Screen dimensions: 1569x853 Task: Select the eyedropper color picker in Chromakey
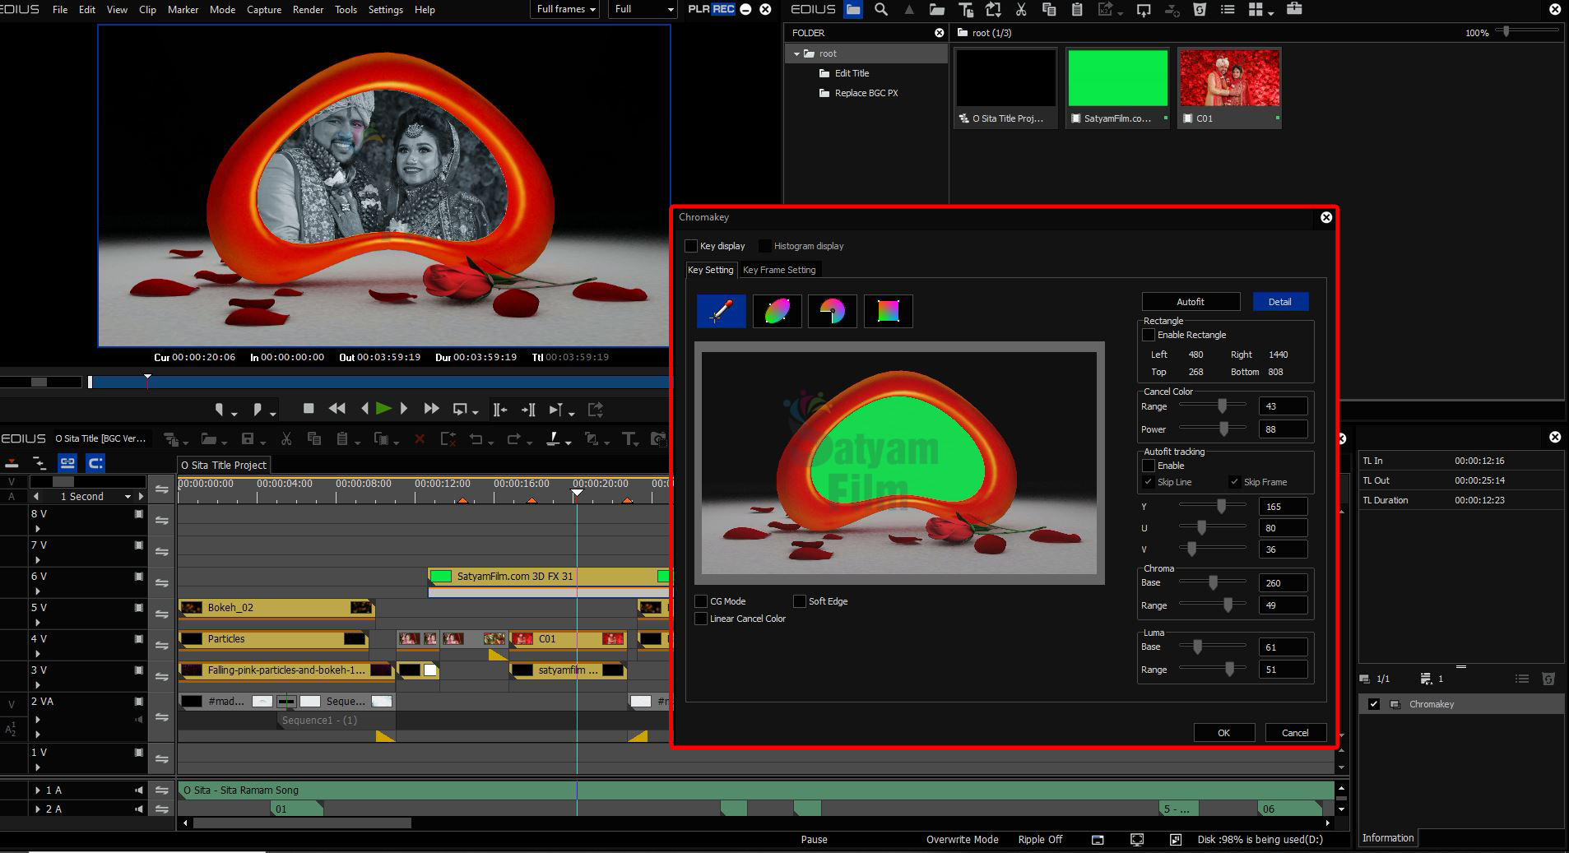tap(721, 311)
